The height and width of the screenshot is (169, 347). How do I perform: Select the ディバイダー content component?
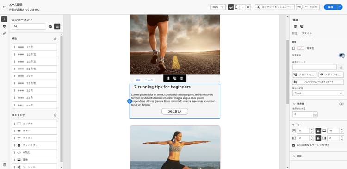pos(35,145)
